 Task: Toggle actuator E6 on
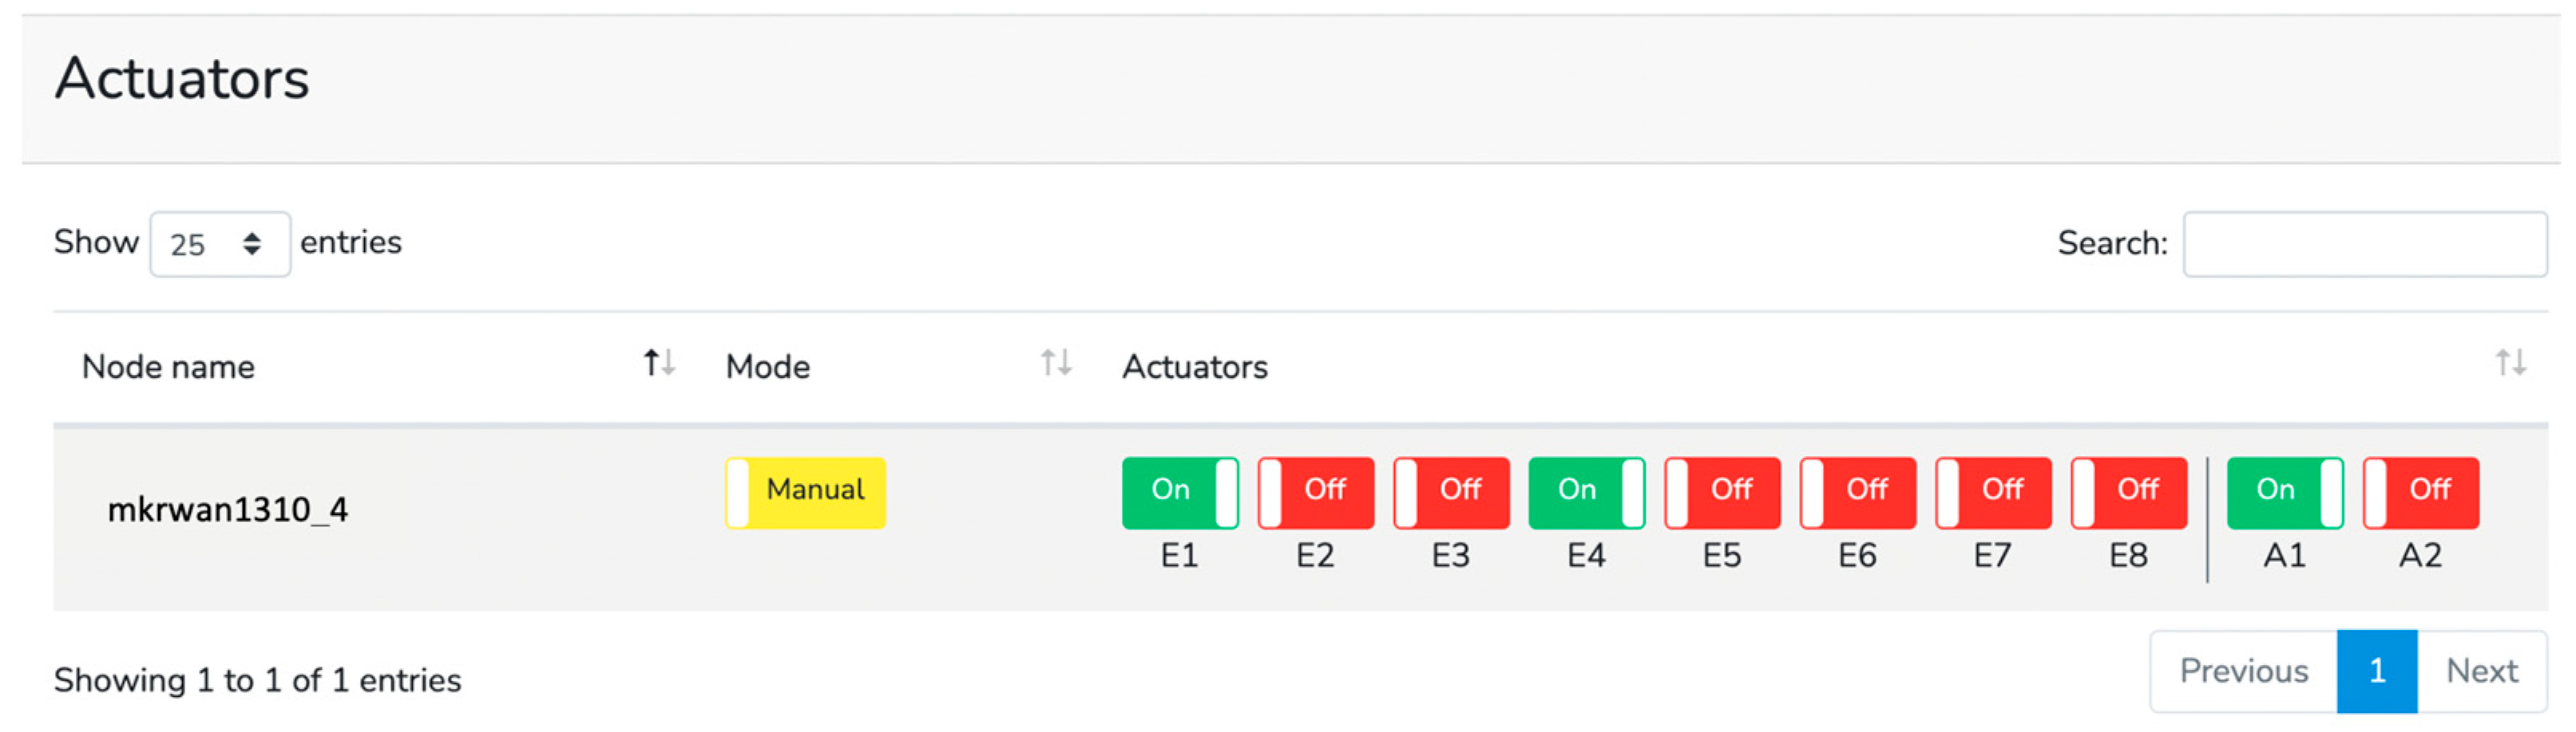[x=1857, y=492]
